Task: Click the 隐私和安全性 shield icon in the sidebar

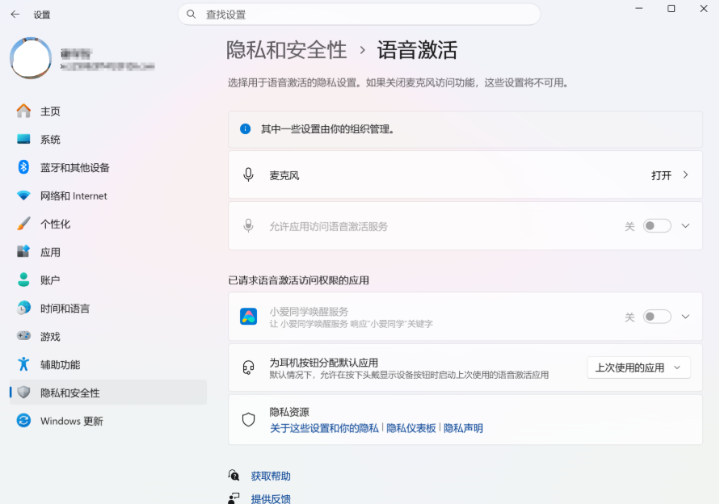Action: pyautogui.click(x=23, y=393)
